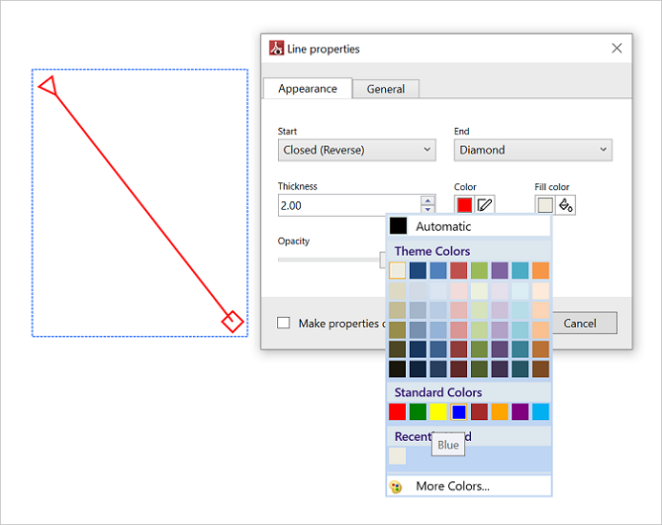Increase thickness with the up spinner arrow
662x525 pixels.
(428, 200)
